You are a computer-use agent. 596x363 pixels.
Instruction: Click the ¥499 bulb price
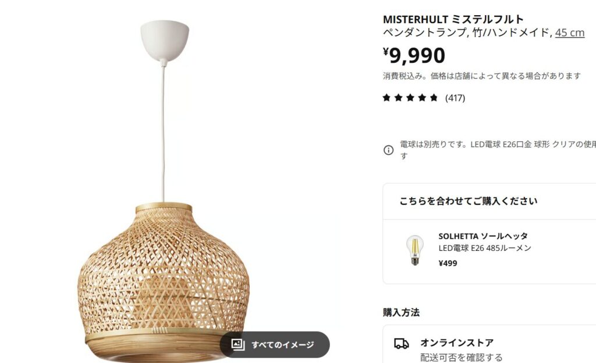click(x=448, y=263)
